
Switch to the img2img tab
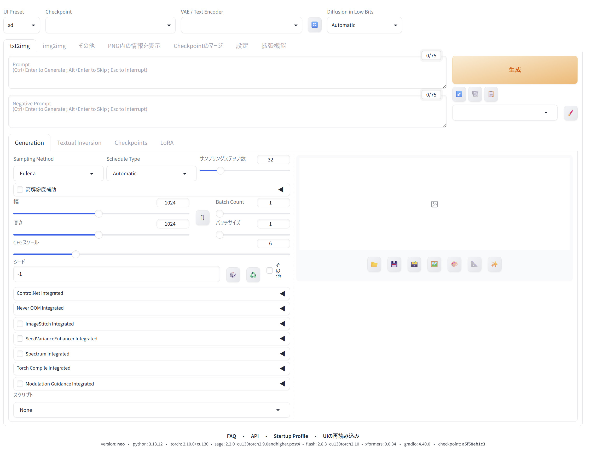pyautogui.click(x=54, y=46)
